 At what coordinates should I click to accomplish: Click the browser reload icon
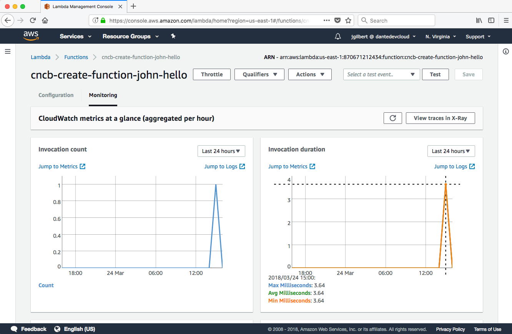[x=33, y=21]
